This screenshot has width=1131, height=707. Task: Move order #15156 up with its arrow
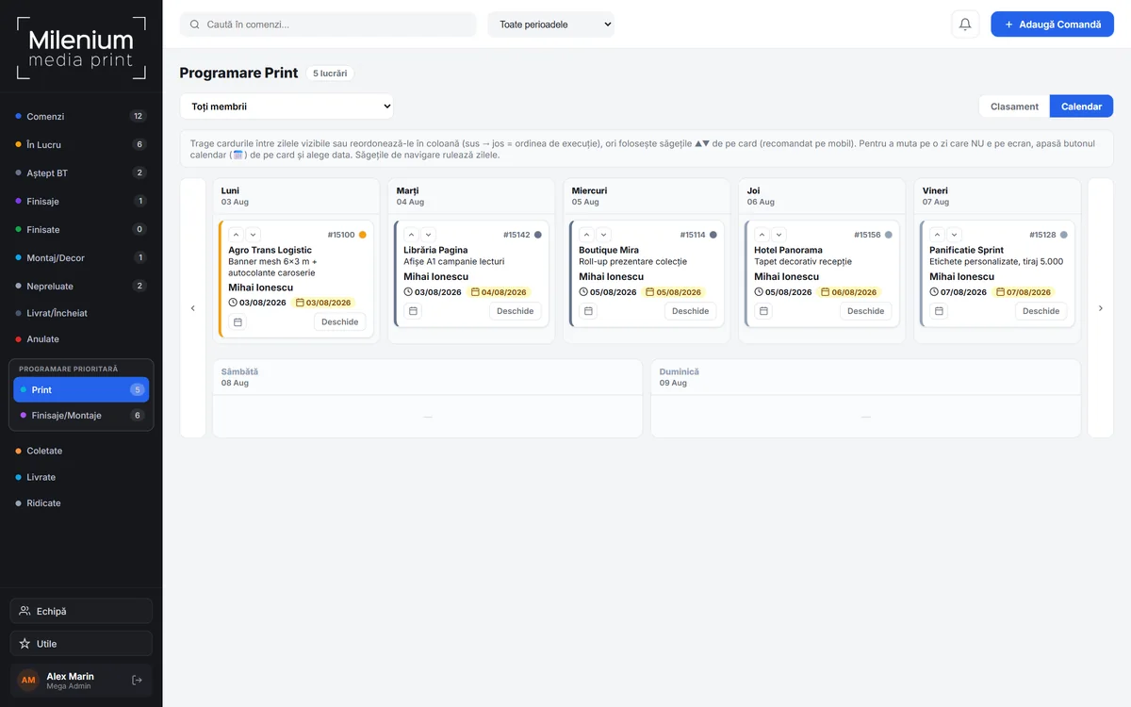(762, 235)
